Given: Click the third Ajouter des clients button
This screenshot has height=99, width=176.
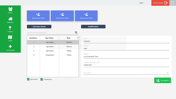Looking at the screenshot, I should (x=86, y=16).
